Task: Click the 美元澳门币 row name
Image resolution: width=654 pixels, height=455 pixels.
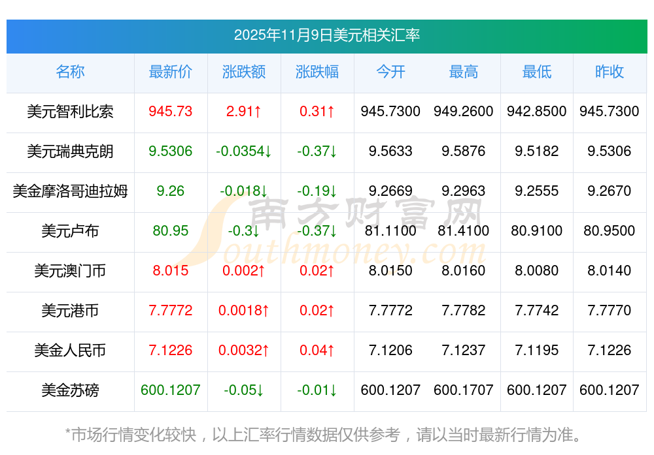Action: (70, 271)
